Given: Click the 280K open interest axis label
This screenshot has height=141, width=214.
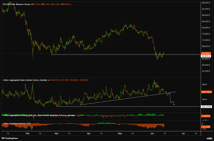Looking at the screenshot, I should [205, 85].
